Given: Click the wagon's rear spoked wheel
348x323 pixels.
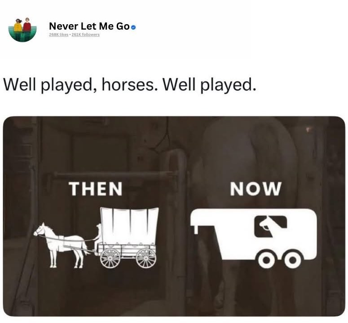Looking at the screenshot, I should 146,258.
